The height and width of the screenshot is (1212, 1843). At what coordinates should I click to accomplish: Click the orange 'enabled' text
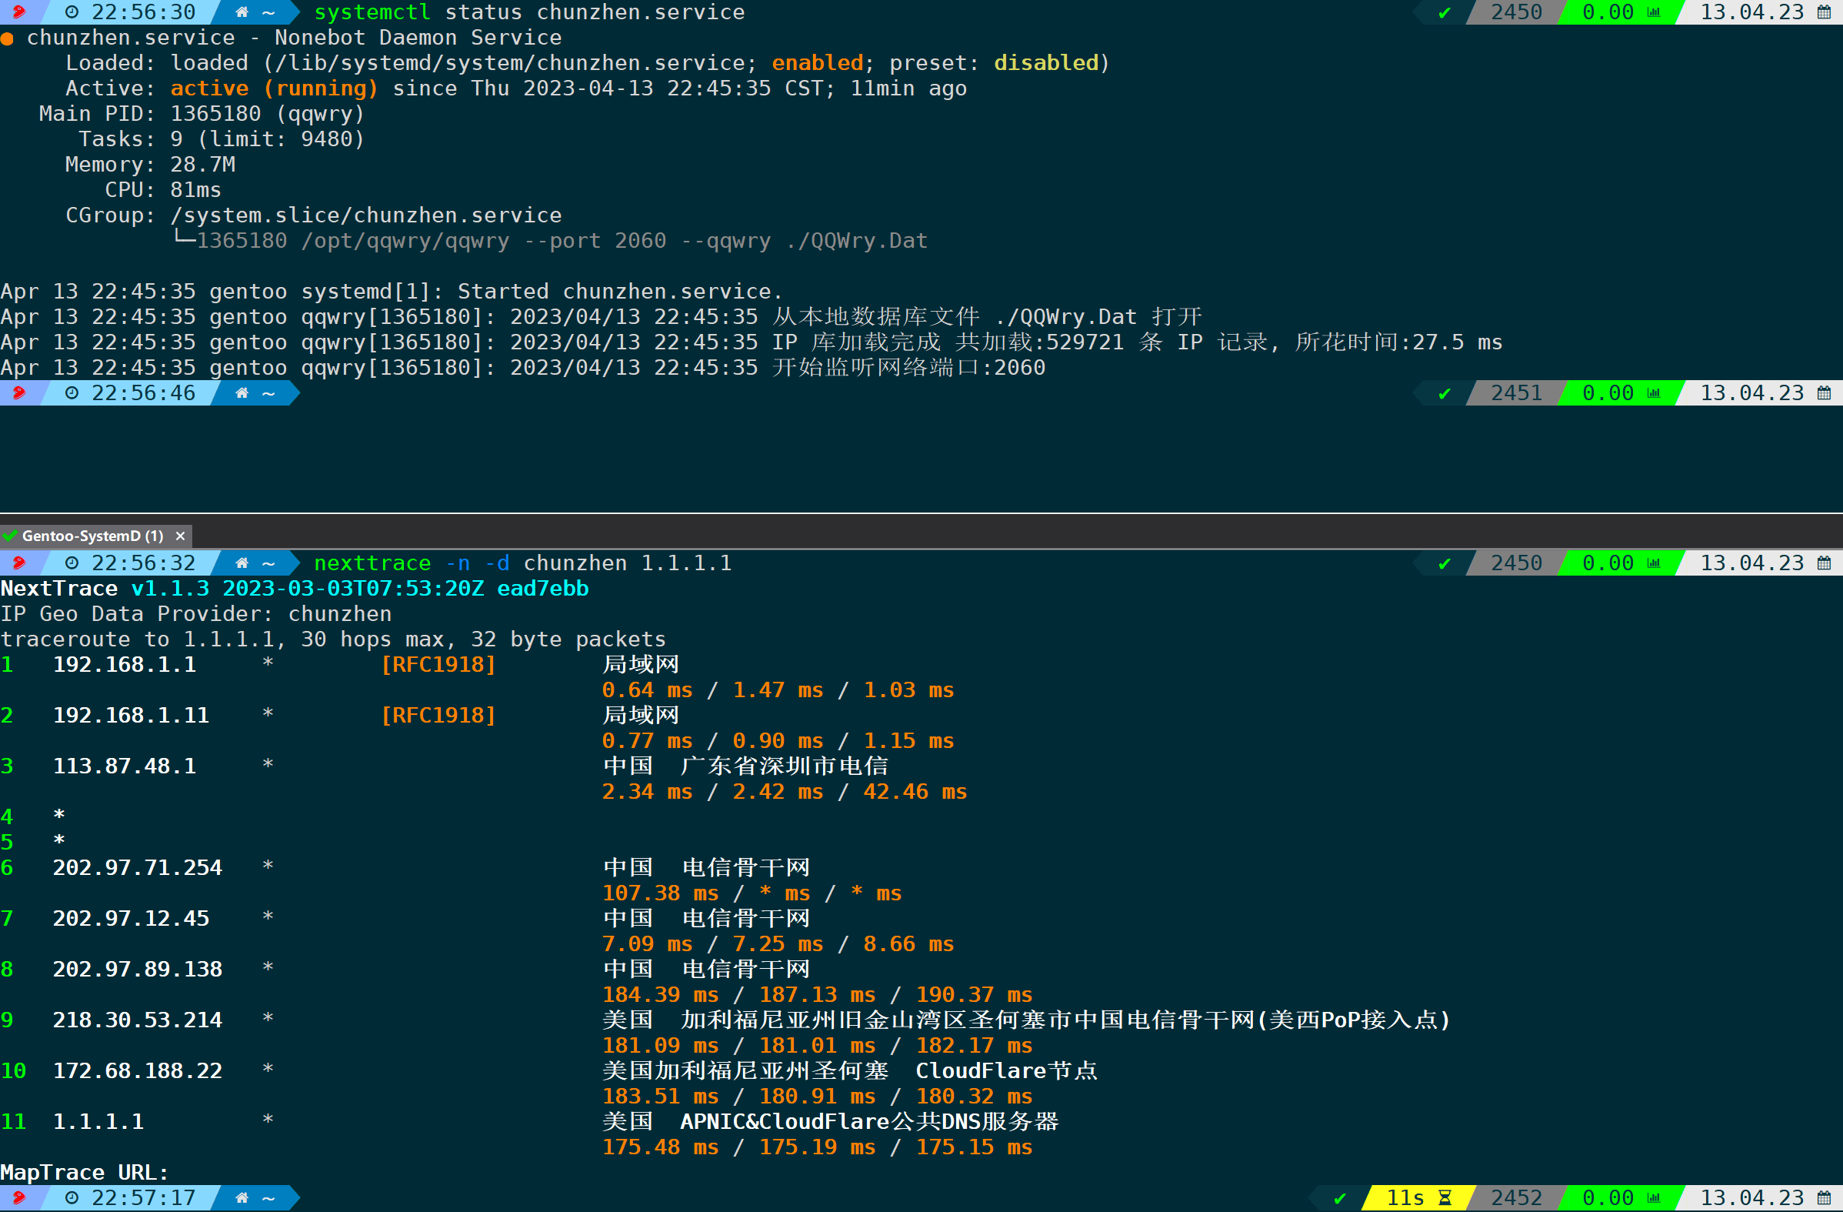coord(818,63)
